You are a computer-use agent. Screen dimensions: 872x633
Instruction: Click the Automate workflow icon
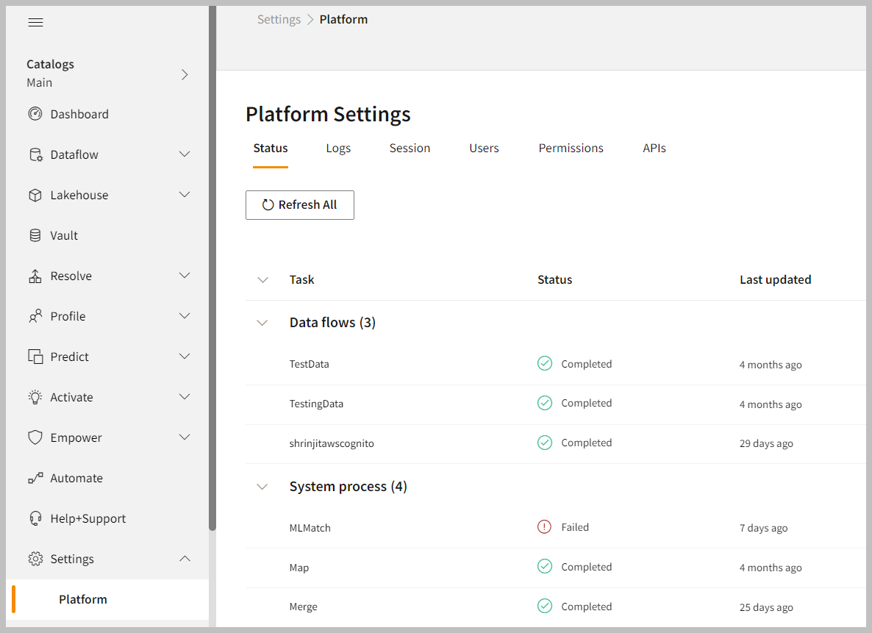click(x=35, y=478)
